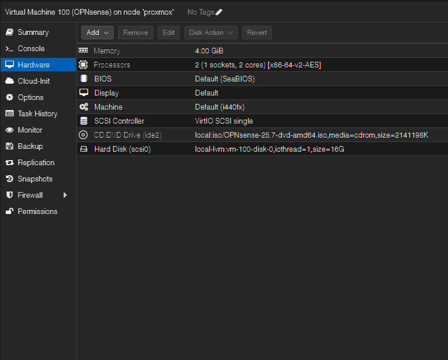Open the Replication section
448x360 pixels.
tap(36, 162)
